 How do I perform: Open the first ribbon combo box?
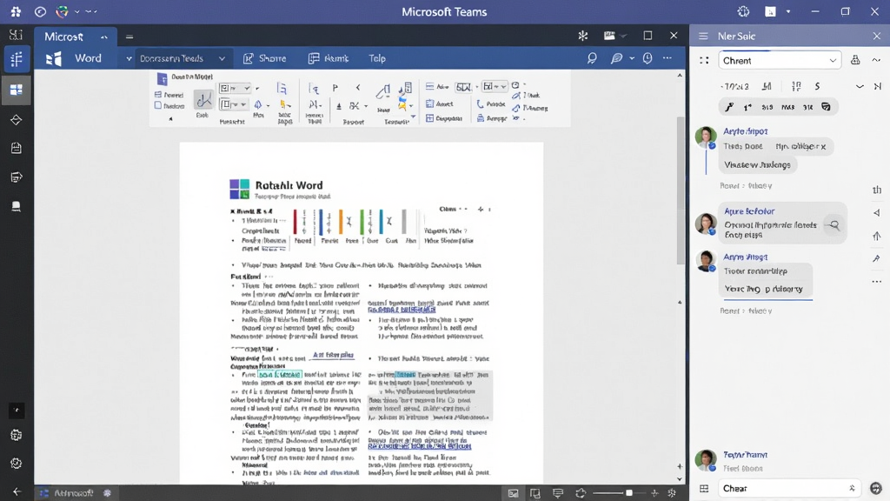click(235, 88)
